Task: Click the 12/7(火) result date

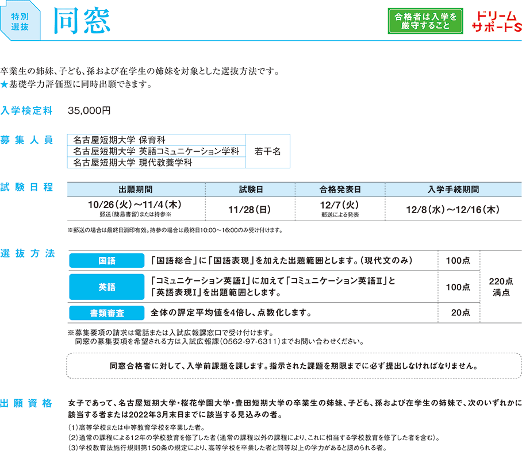Action: click(339, 205)
